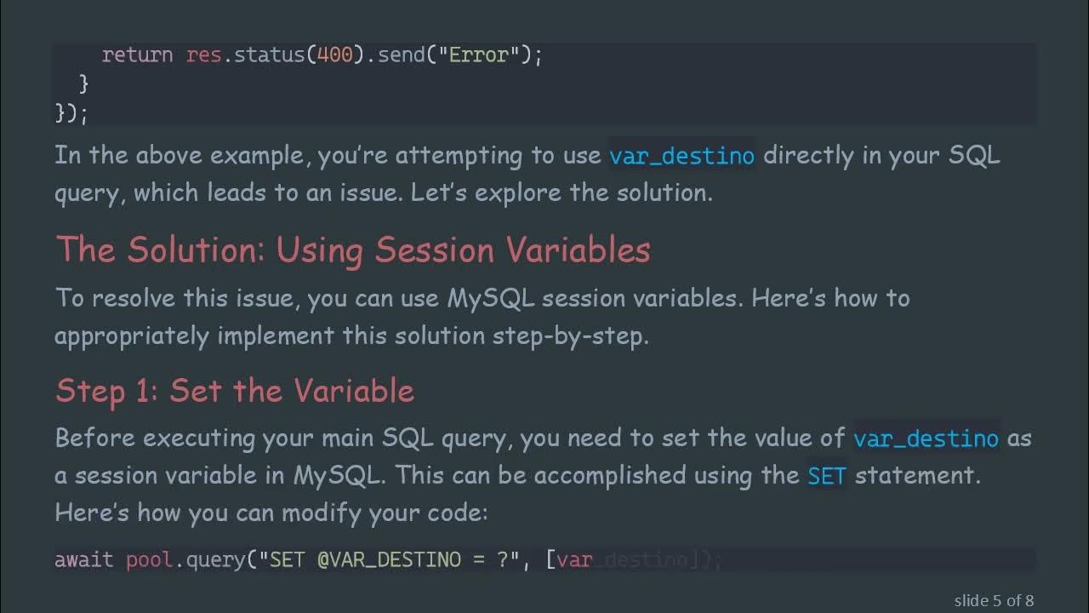The image size is (1089, 613).
Task: Click the "step-by-step" text in the paragraph
Action: (x=570, y=335)
